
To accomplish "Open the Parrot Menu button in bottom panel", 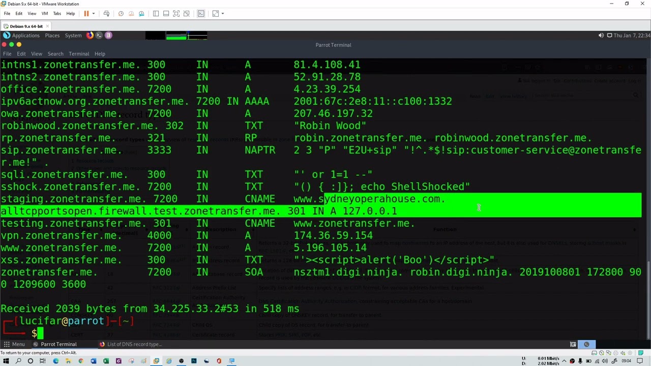I will (14, 344).
